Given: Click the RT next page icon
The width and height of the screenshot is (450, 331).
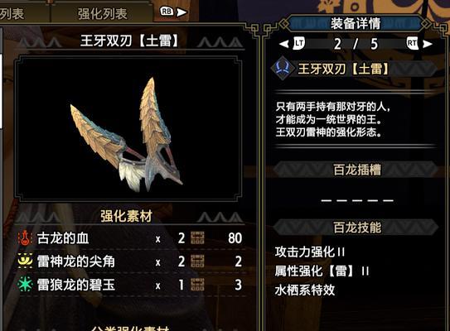Looking at the screenshot, I should point(413,44).
